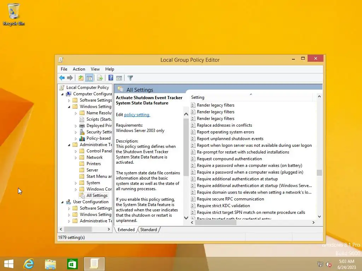Click the Deployed Printers printer icon
The height and width of the screenshot is (271, 362).
coord(82,126)
